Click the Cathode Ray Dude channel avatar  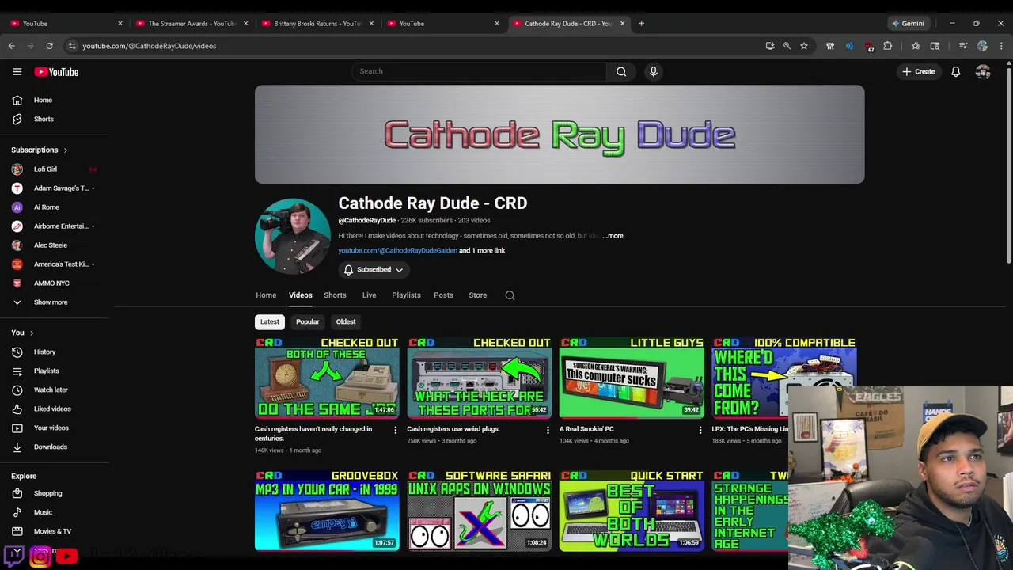293,236
